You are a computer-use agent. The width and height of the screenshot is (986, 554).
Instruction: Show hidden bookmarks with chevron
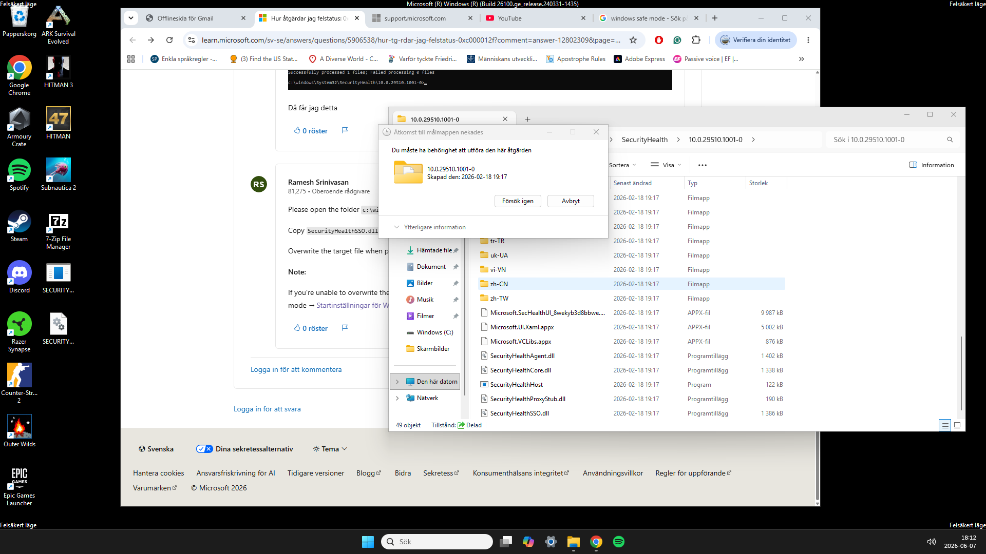[802, 59]
